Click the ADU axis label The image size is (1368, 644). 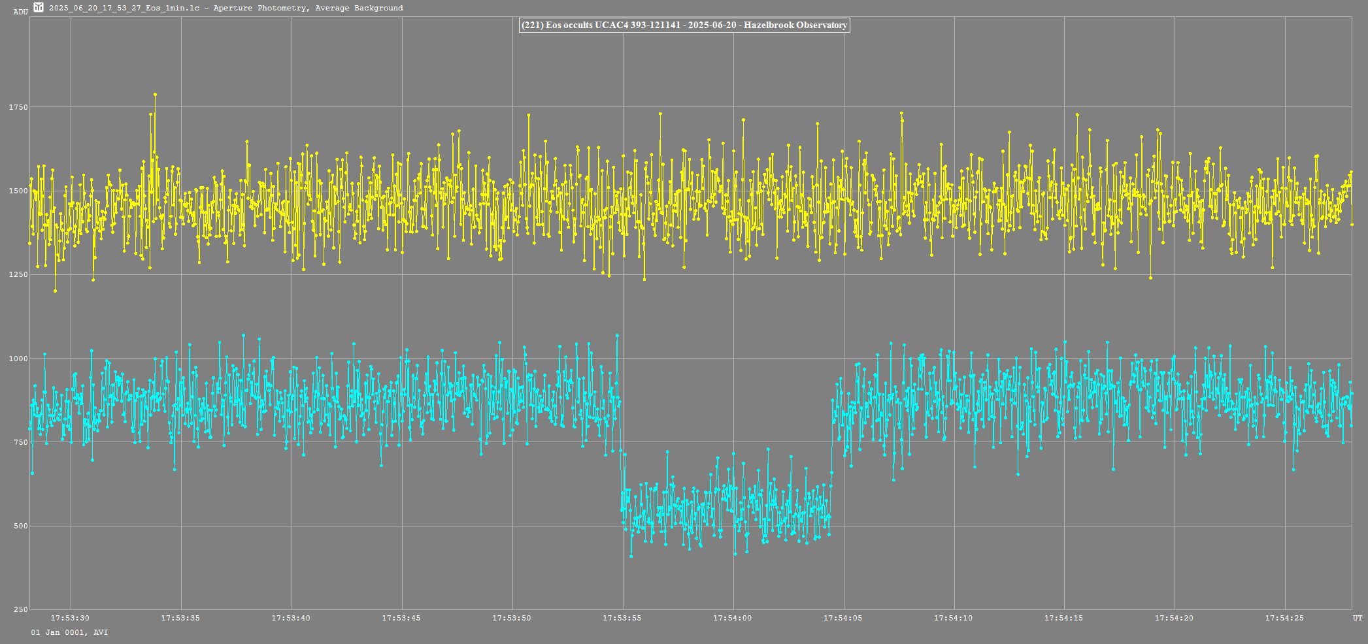pyautogui.click(x=20, y=12)
